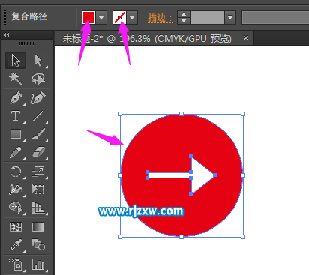309x275 pixels.
Task: Activate the Lasso tool
Action: (x=38, y=79)
